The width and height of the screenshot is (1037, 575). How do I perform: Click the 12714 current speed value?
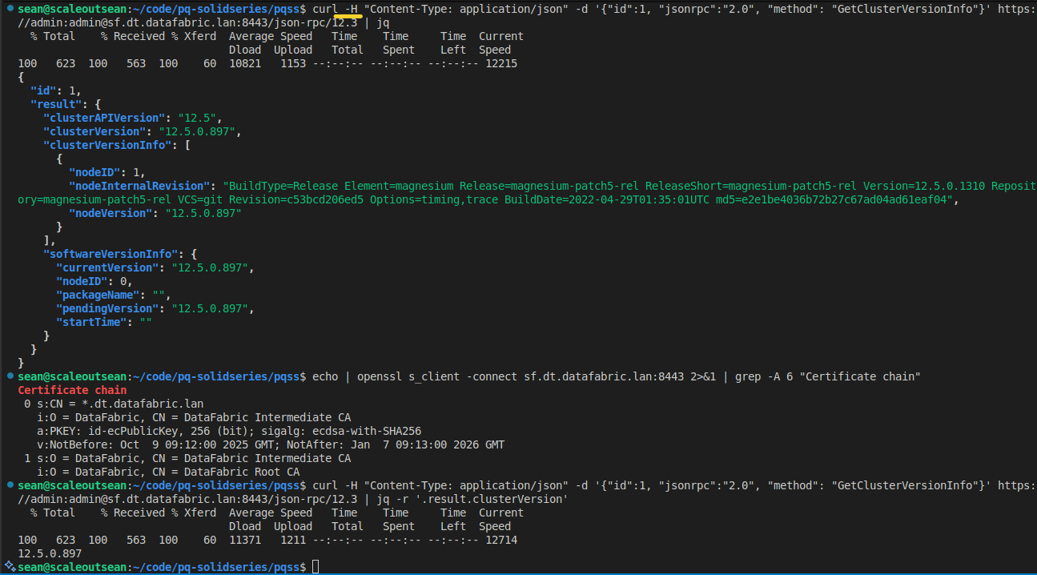click(x=501, y=540)
